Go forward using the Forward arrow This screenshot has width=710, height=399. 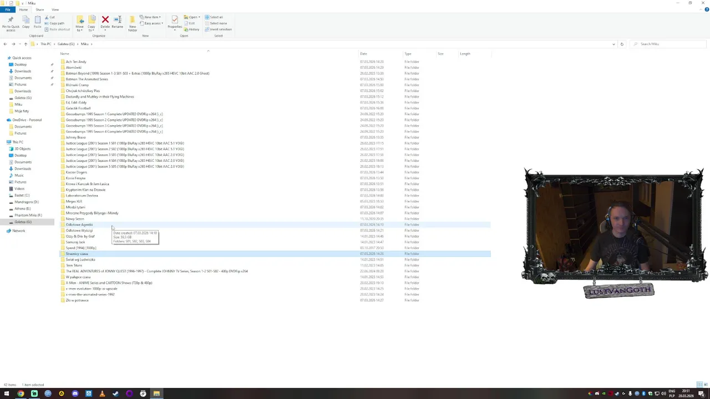click(x=13, y=44)
